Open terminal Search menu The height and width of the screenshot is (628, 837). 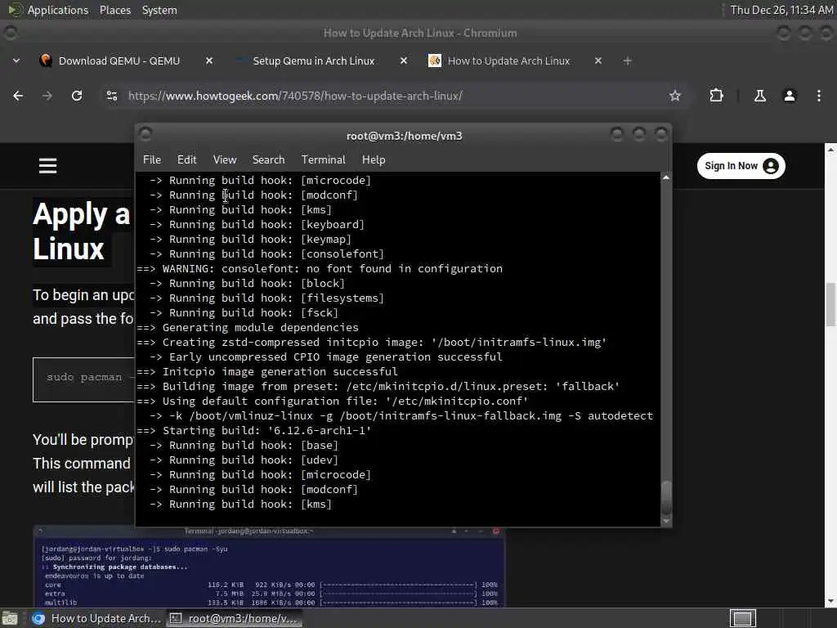coord(268,159)
